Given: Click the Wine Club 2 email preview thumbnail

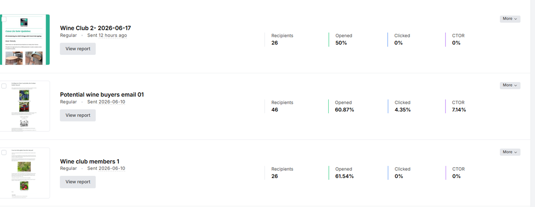Looking at the screenshot, I should [x=25, y=39].
